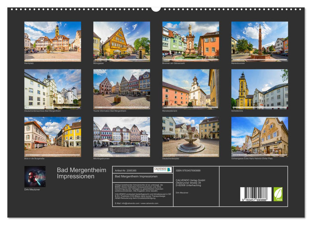Click the www.calvendo.com website link
This screenshot has width=312, height=225.
pyautogui.click(x=150, y=203)
